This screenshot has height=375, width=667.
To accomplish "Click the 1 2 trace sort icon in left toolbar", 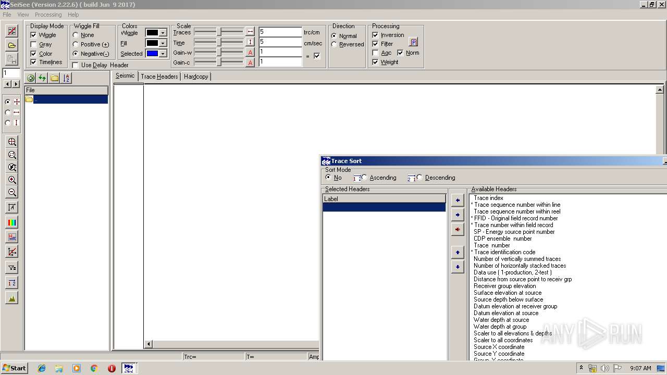I will [x=12, y=283].
